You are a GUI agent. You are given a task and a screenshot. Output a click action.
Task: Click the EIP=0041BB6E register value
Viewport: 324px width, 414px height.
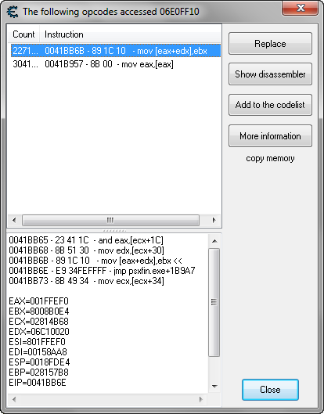[x=38, y=383]
